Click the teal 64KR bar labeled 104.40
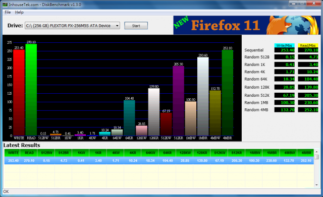The image size is (323, 197). (x=129, y=118)
